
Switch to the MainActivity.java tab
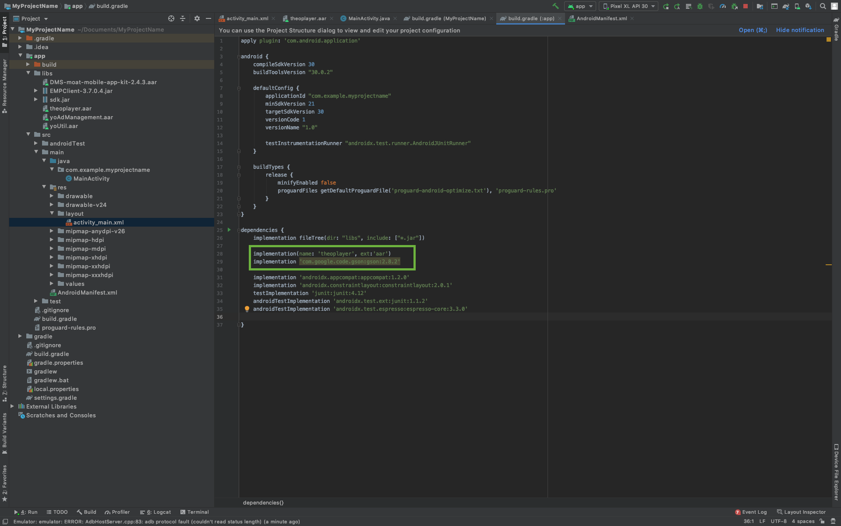click(368, 18)
